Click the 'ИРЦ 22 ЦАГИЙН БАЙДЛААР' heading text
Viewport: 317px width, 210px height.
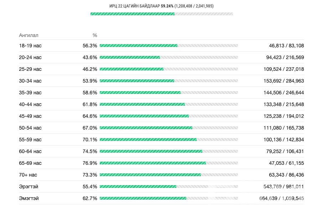point(135,6)
